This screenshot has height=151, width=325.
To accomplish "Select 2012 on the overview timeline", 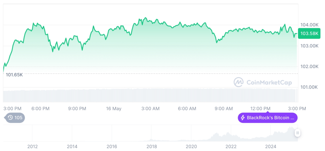I will coord(32,146).
